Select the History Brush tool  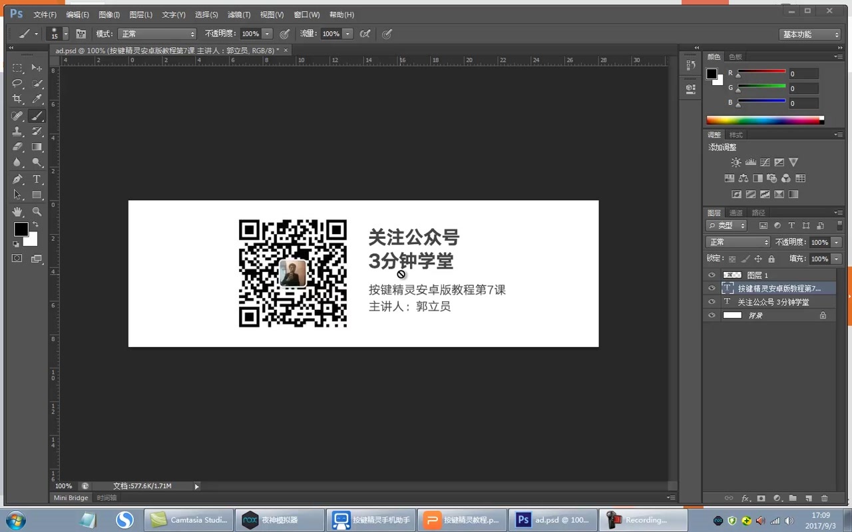(x=37, y=132)
